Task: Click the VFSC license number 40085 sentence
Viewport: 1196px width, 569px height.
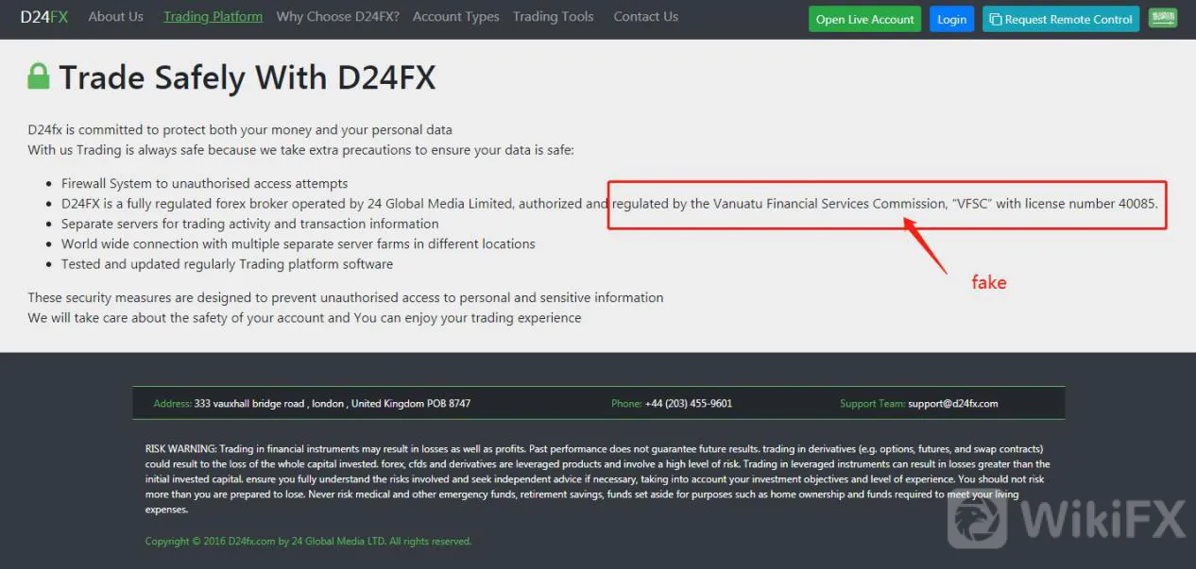Action: point(609,204)
